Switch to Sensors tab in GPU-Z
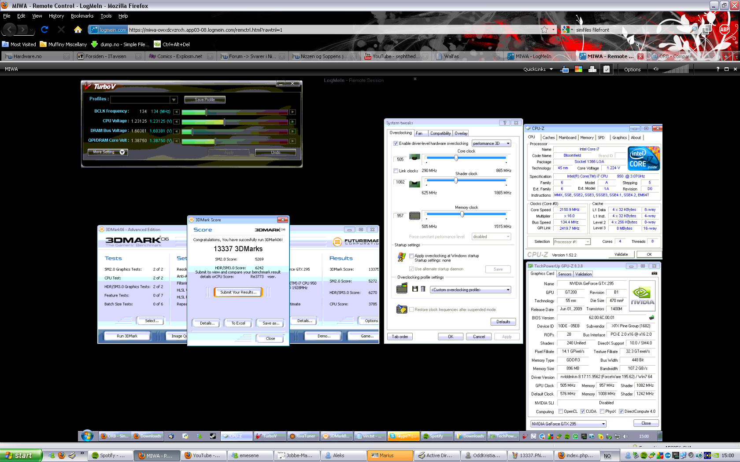 [x=565, y=274]
